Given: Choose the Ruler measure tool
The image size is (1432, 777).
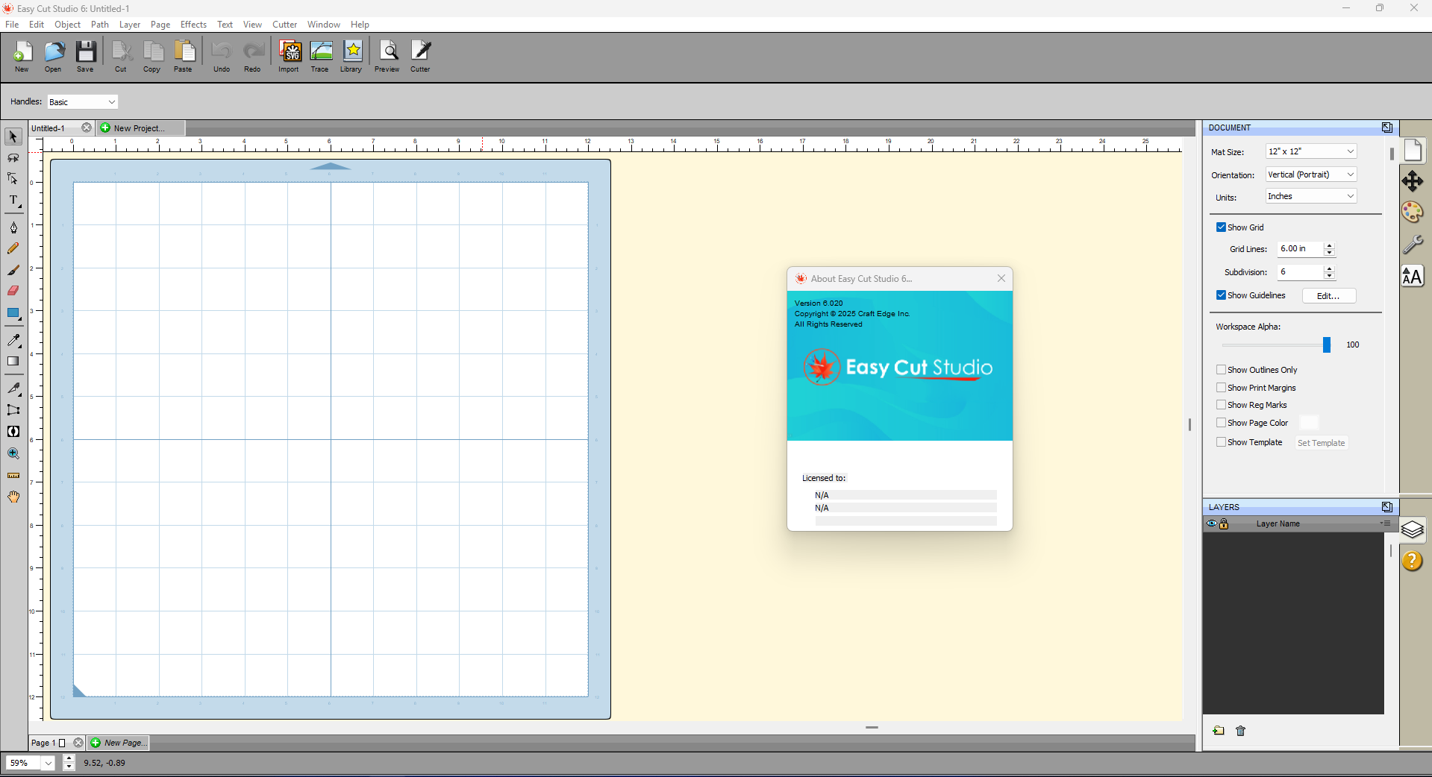Looking at the screenshot, I should 13,475.
